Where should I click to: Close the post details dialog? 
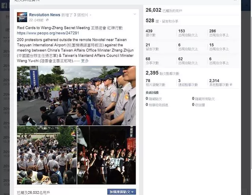(235, 0)
